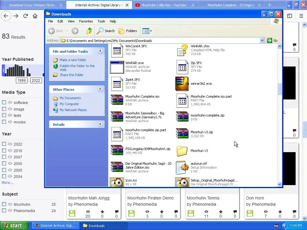Check the image media type checkbox

[4, 109]
